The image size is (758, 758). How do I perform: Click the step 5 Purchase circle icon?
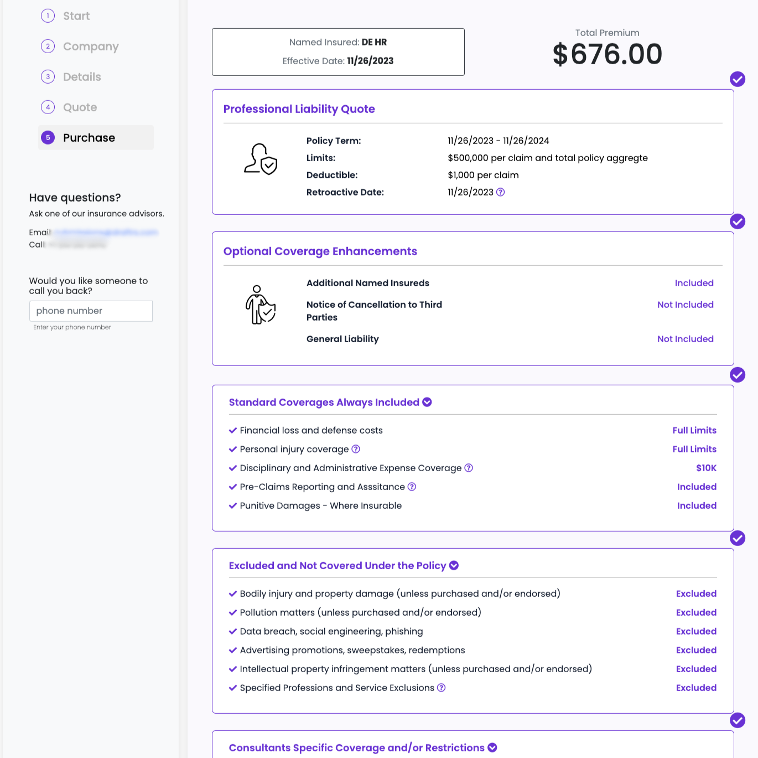click(x=48, y=138)
